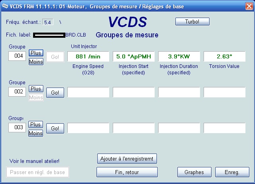This screenshot has width=255, height=184.
Task: Click the 2.63° torsion value
Action: coord(224,56)
